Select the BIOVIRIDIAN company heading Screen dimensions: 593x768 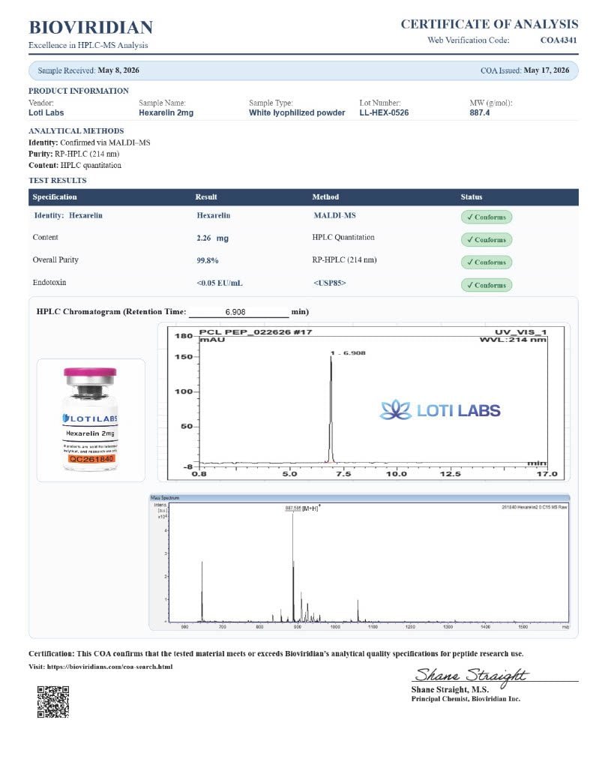pyautogui.click(x=91, y=27)
